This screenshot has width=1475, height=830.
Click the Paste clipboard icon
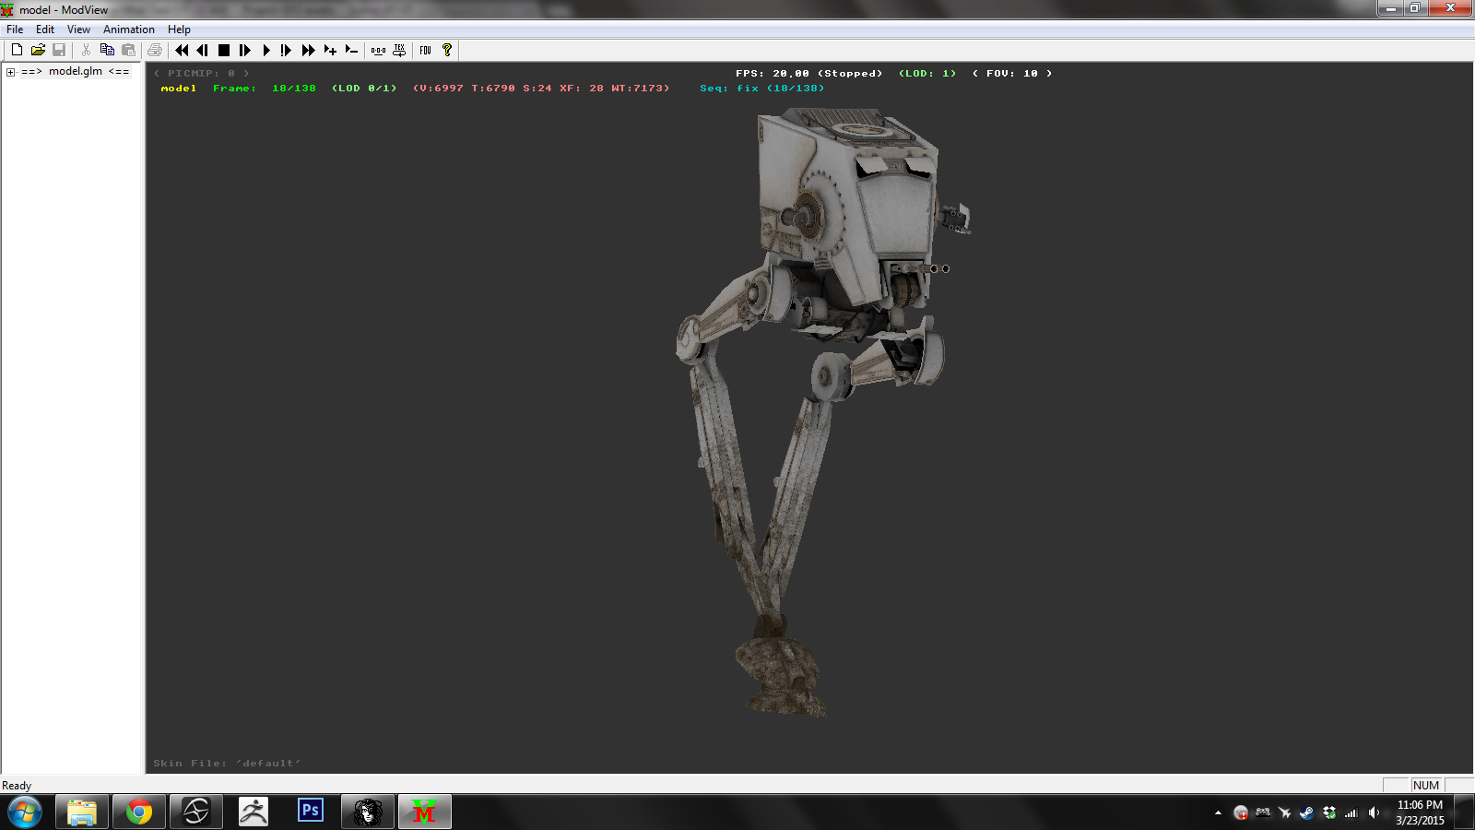click(128, 50)
